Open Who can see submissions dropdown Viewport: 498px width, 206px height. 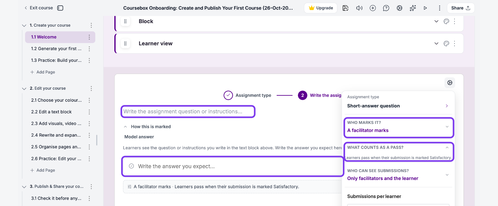point(399,175)
